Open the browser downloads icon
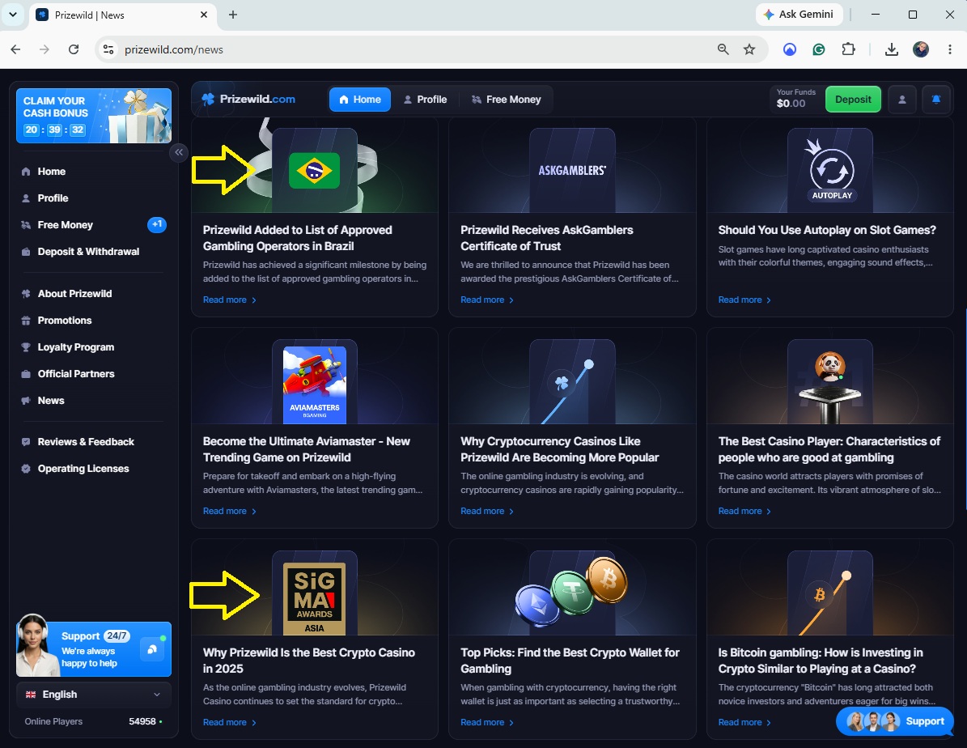This screenshot has height=748, width=967. 891,49
